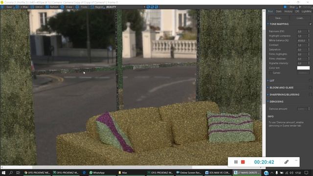Viewport: 313px width, 176px height.
Task: Click the White balance value field
Action: click(302, 41)
